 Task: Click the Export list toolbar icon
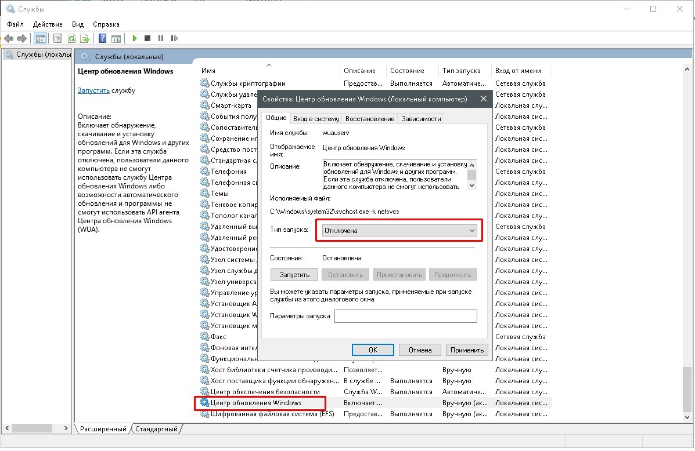click(85, 38)
